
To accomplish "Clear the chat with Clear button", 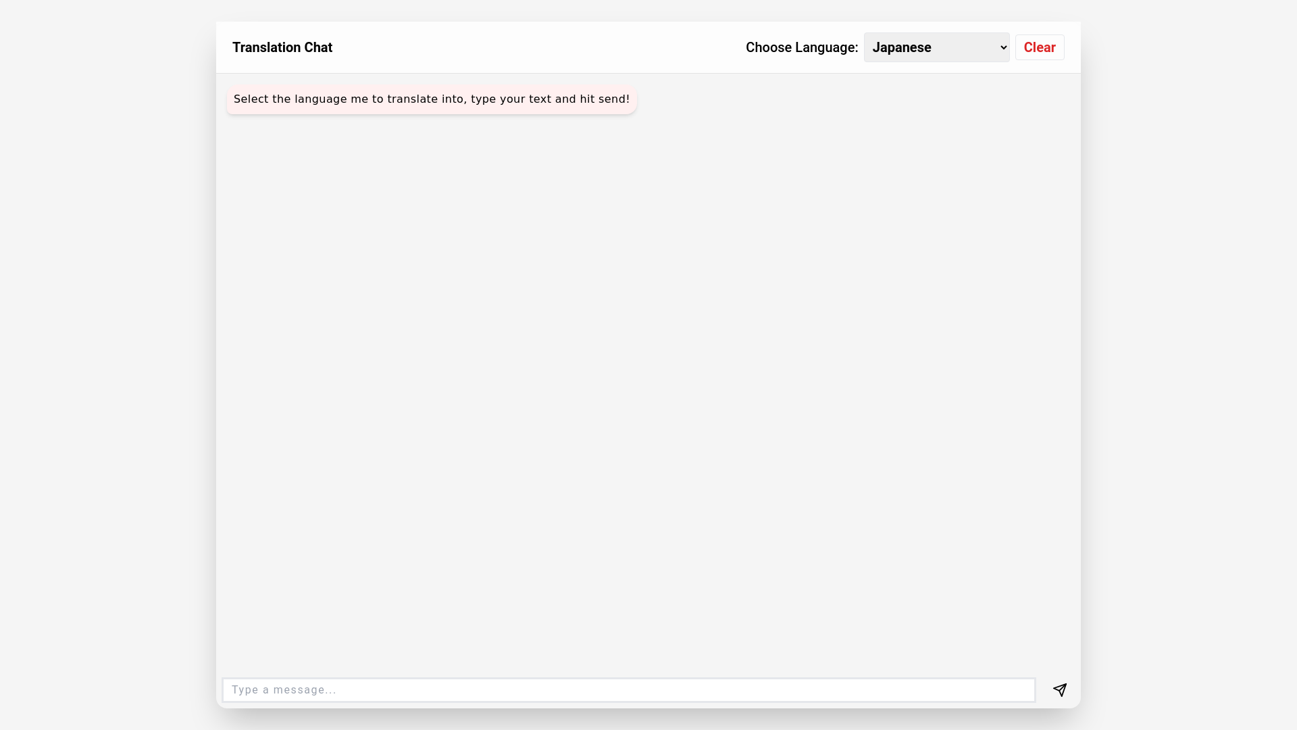I will tap(1040, 47).
